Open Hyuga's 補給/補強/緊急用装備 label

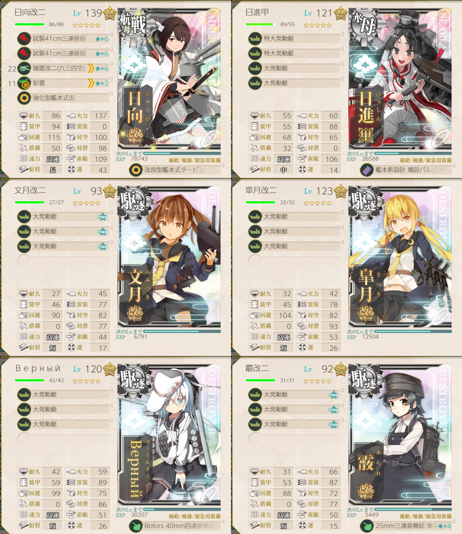tap(195, 160)
